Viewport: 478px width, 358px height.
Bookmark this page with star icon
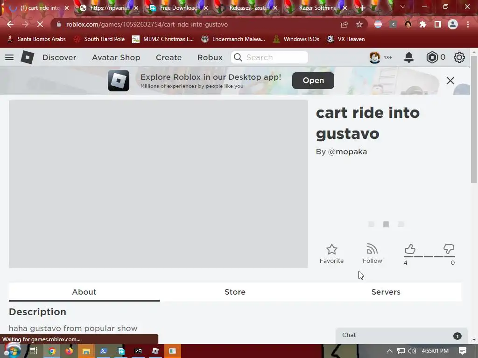click(359, 24)
